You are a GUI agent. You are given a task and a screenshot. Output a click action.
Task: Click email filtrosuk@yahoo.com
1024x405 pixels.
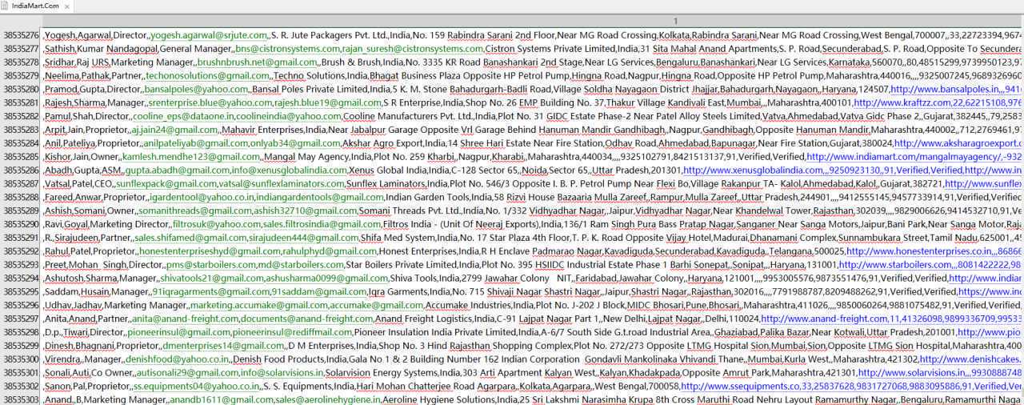(x=217, y=224)
